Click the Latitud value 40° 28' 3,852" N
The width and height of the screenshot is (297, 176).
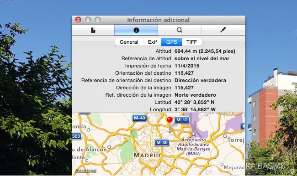point(195,102)
